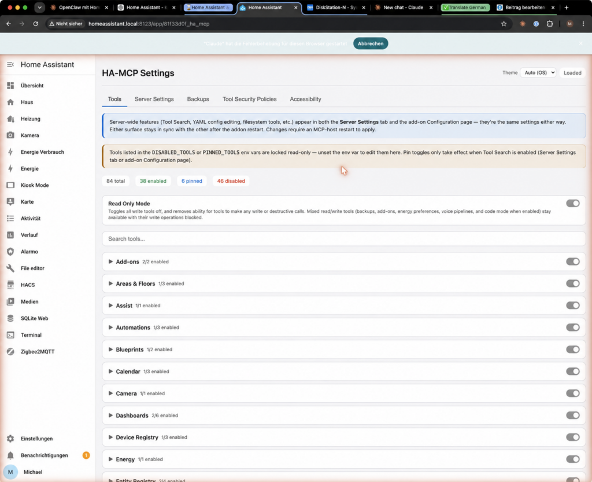Open the Aktivität list icon
This screenshot has width=592, height=482.
(10, 219)
